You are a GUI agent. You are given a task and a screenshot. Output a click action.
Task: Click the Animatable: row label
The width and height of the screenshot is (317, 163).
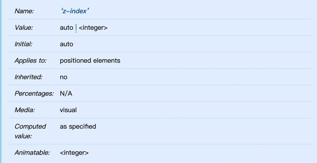pos(32,153)
